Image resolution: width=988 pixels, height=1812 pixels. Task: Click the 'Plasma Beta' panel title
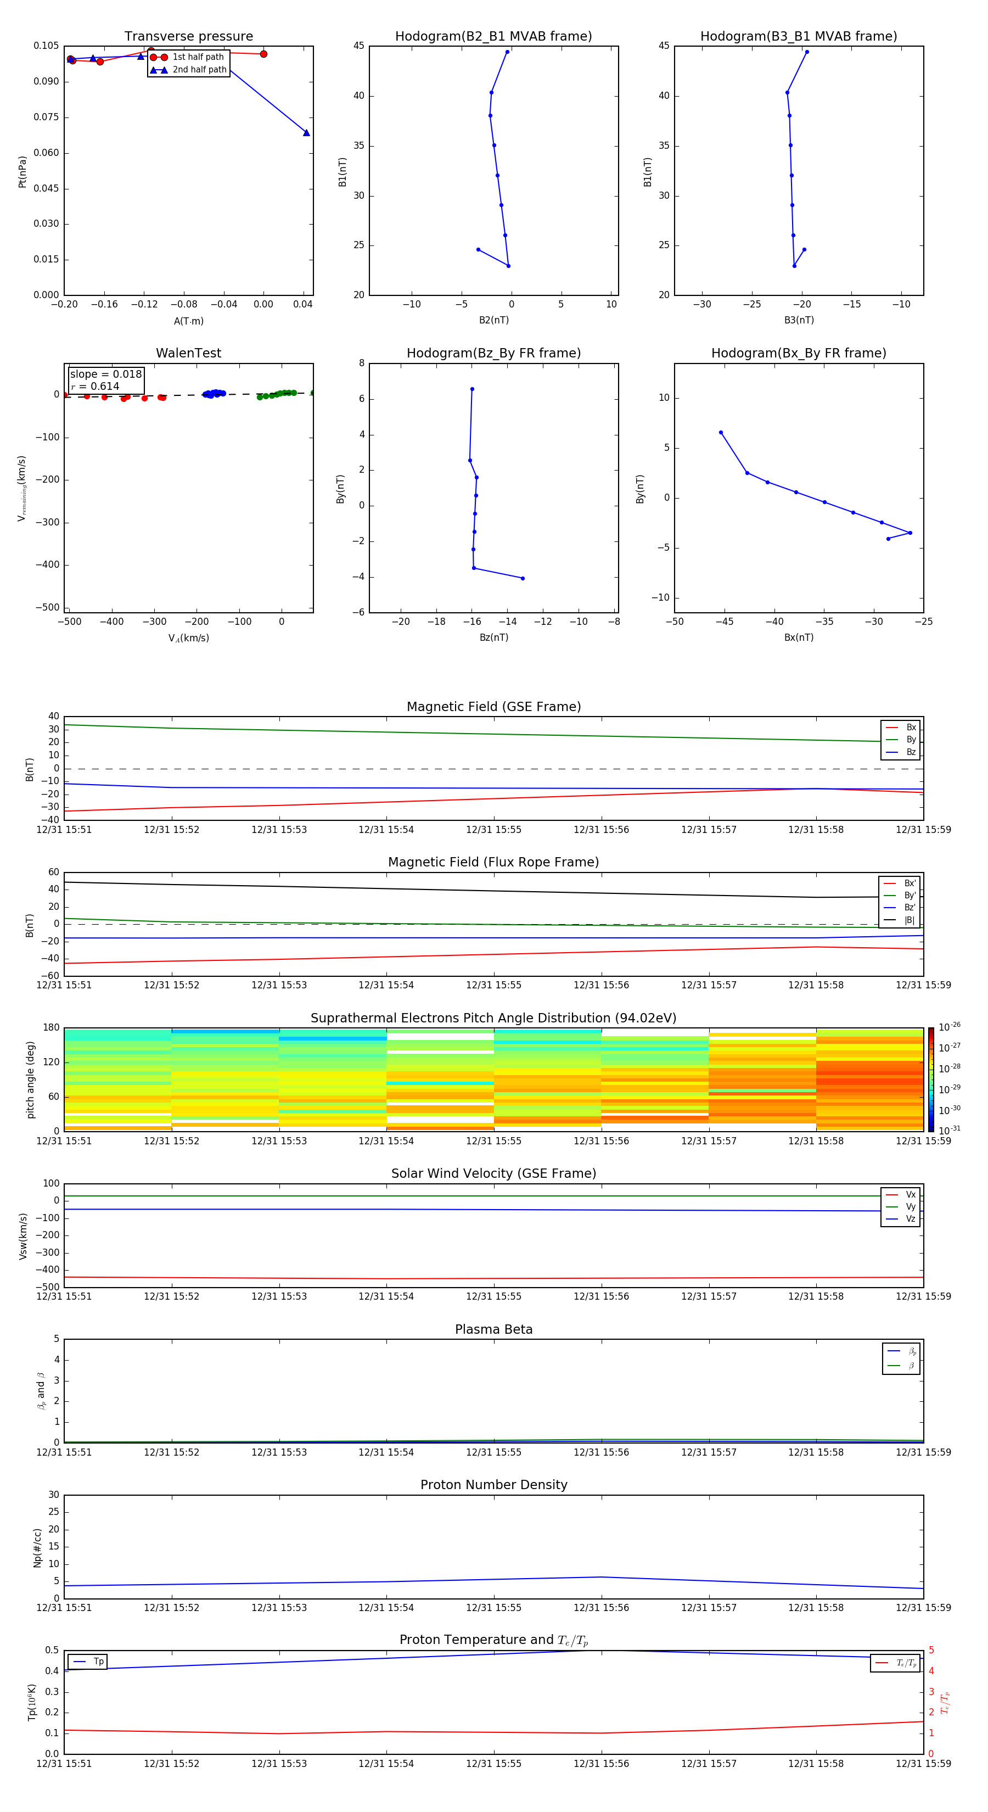[x=493, y=1330]
